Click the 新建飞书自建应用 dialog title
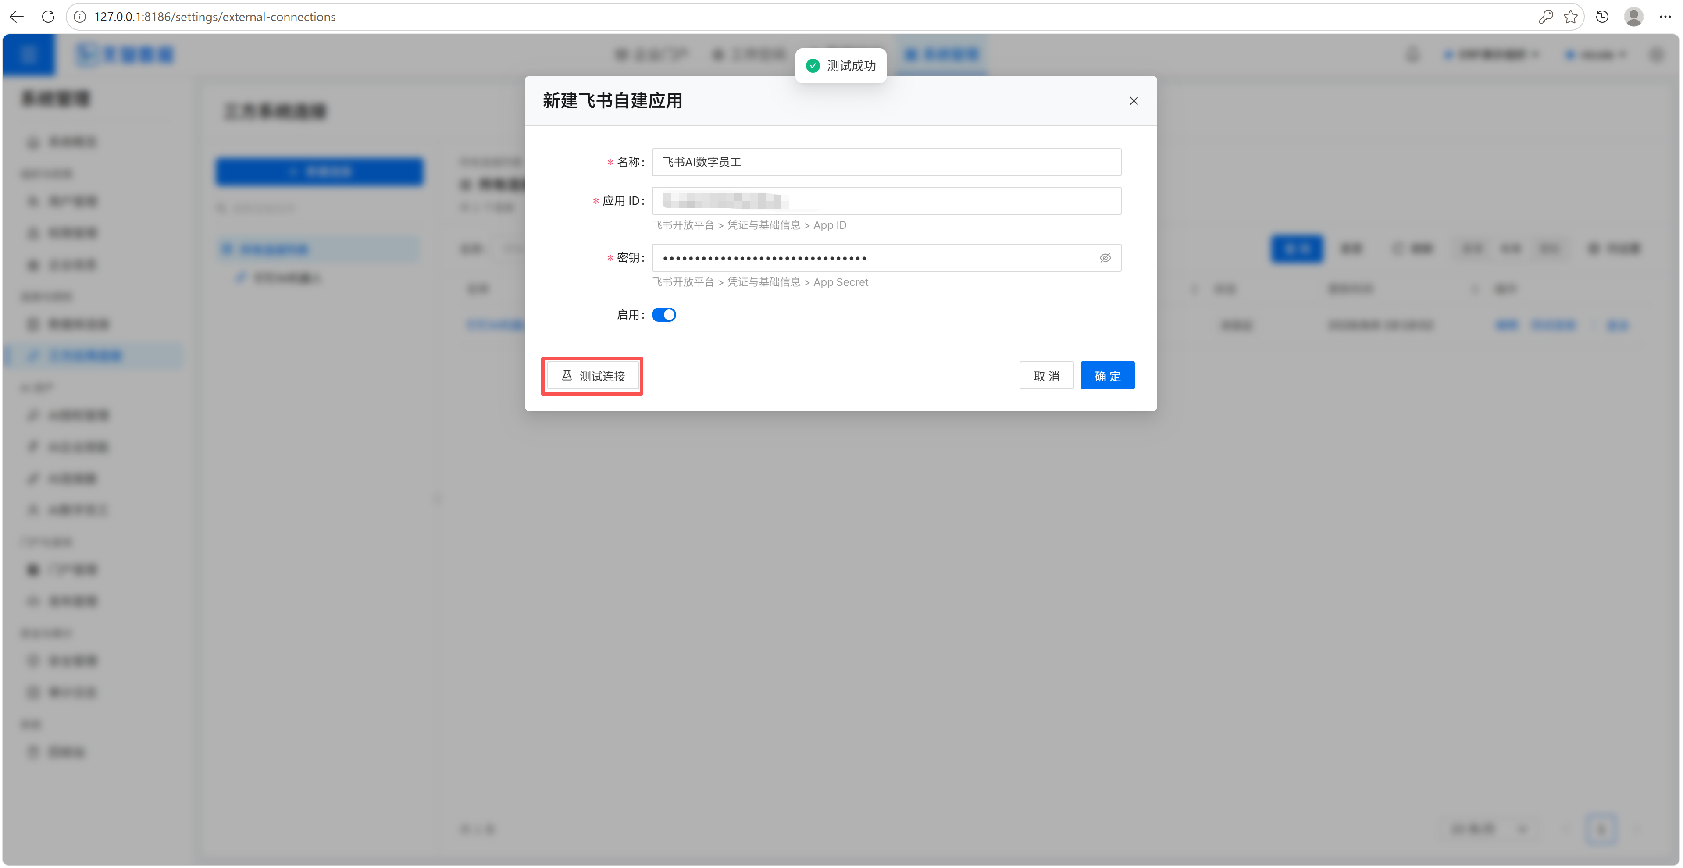This screenshot has width=1683, height=868. point(612,100)
